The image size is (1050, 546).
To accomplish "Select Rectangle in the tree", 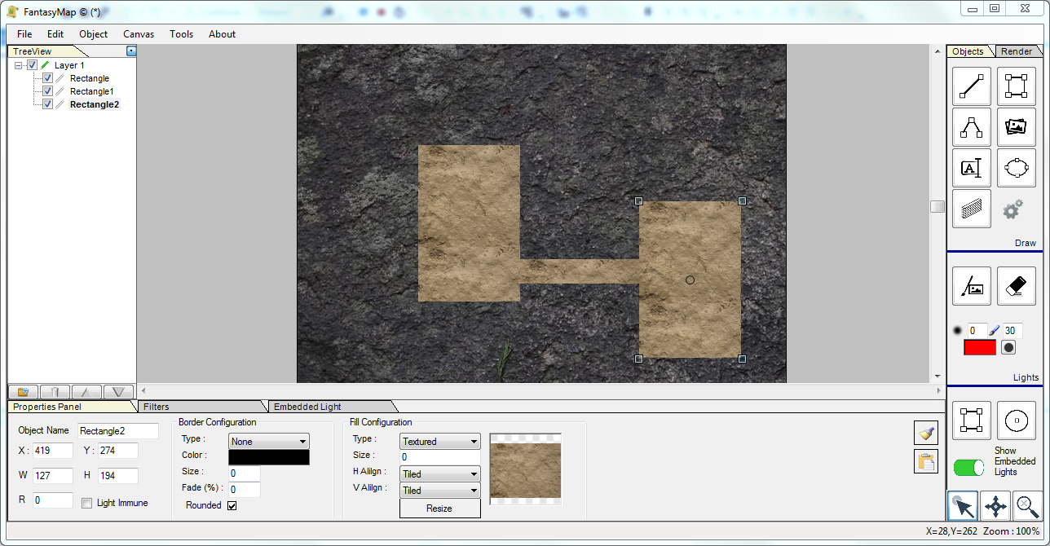I will 90,78.
